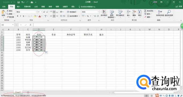Expand the Name Box dropdown
Viewport: 183px width, 97px height.
point(13,25)
